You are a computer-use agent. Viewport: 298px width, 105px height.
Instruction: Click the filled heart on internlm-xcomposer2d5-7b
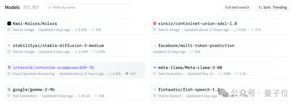pos(127,74)
